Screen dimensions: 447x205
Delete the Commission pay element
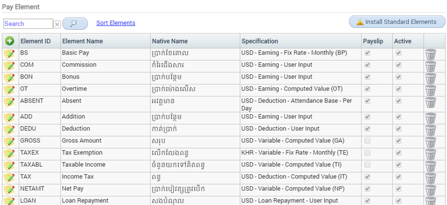pos(430,66)
